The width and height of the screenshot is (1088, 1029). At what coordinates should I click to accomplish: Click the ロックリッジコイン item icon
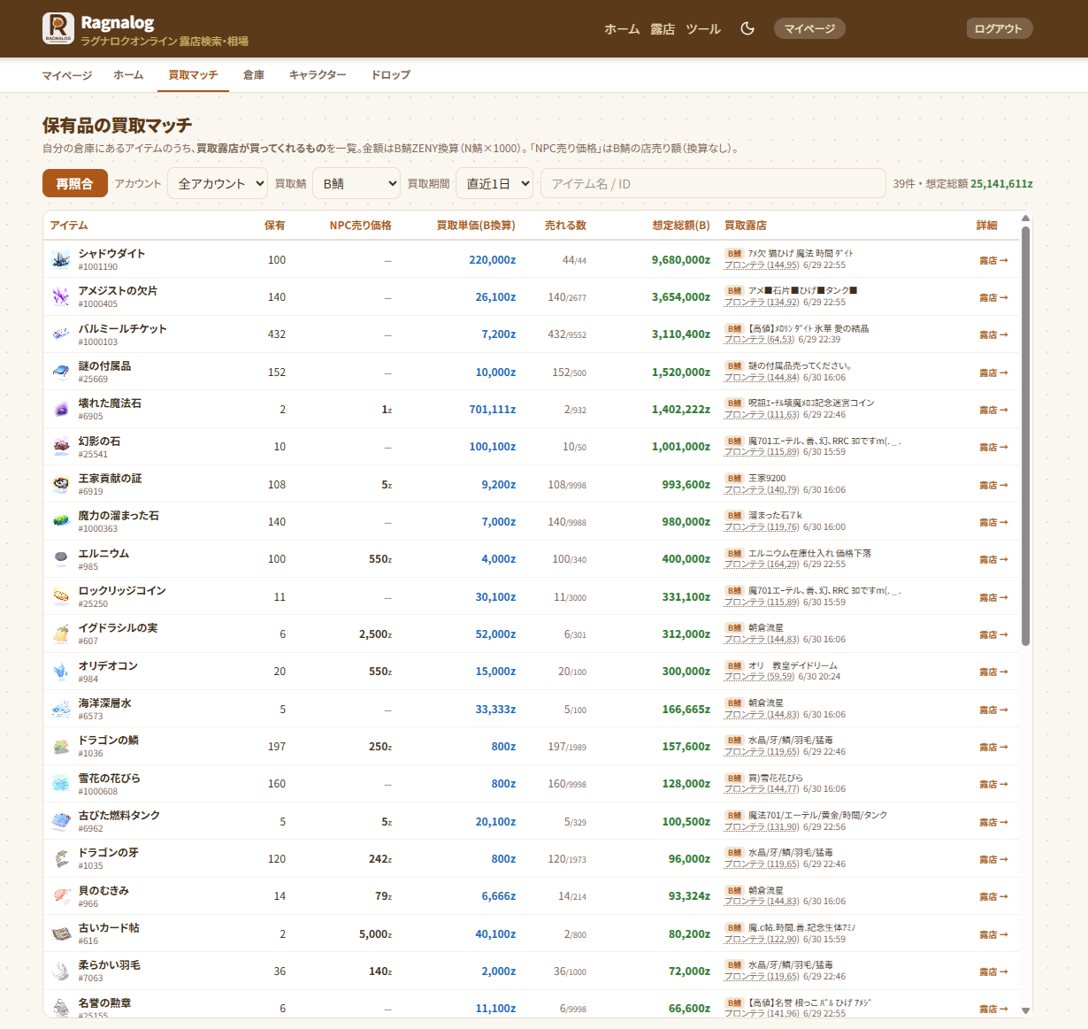point(61,597)
